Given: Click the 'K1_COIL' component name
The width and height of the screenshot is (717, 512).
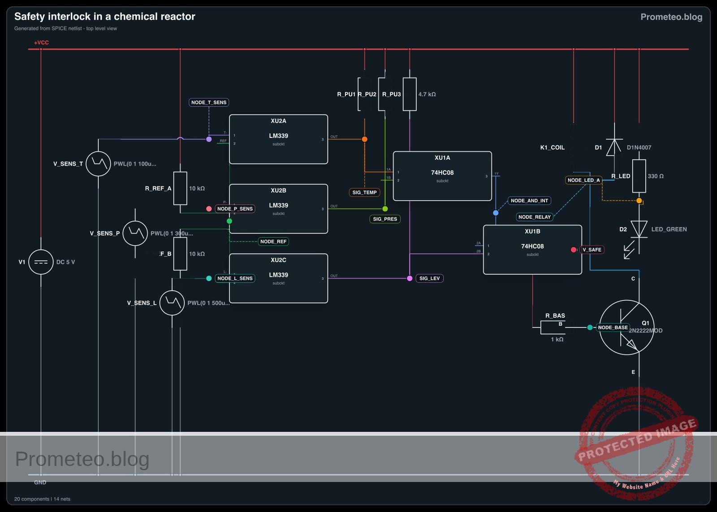Looking at the screenshot, I should 552,147.
